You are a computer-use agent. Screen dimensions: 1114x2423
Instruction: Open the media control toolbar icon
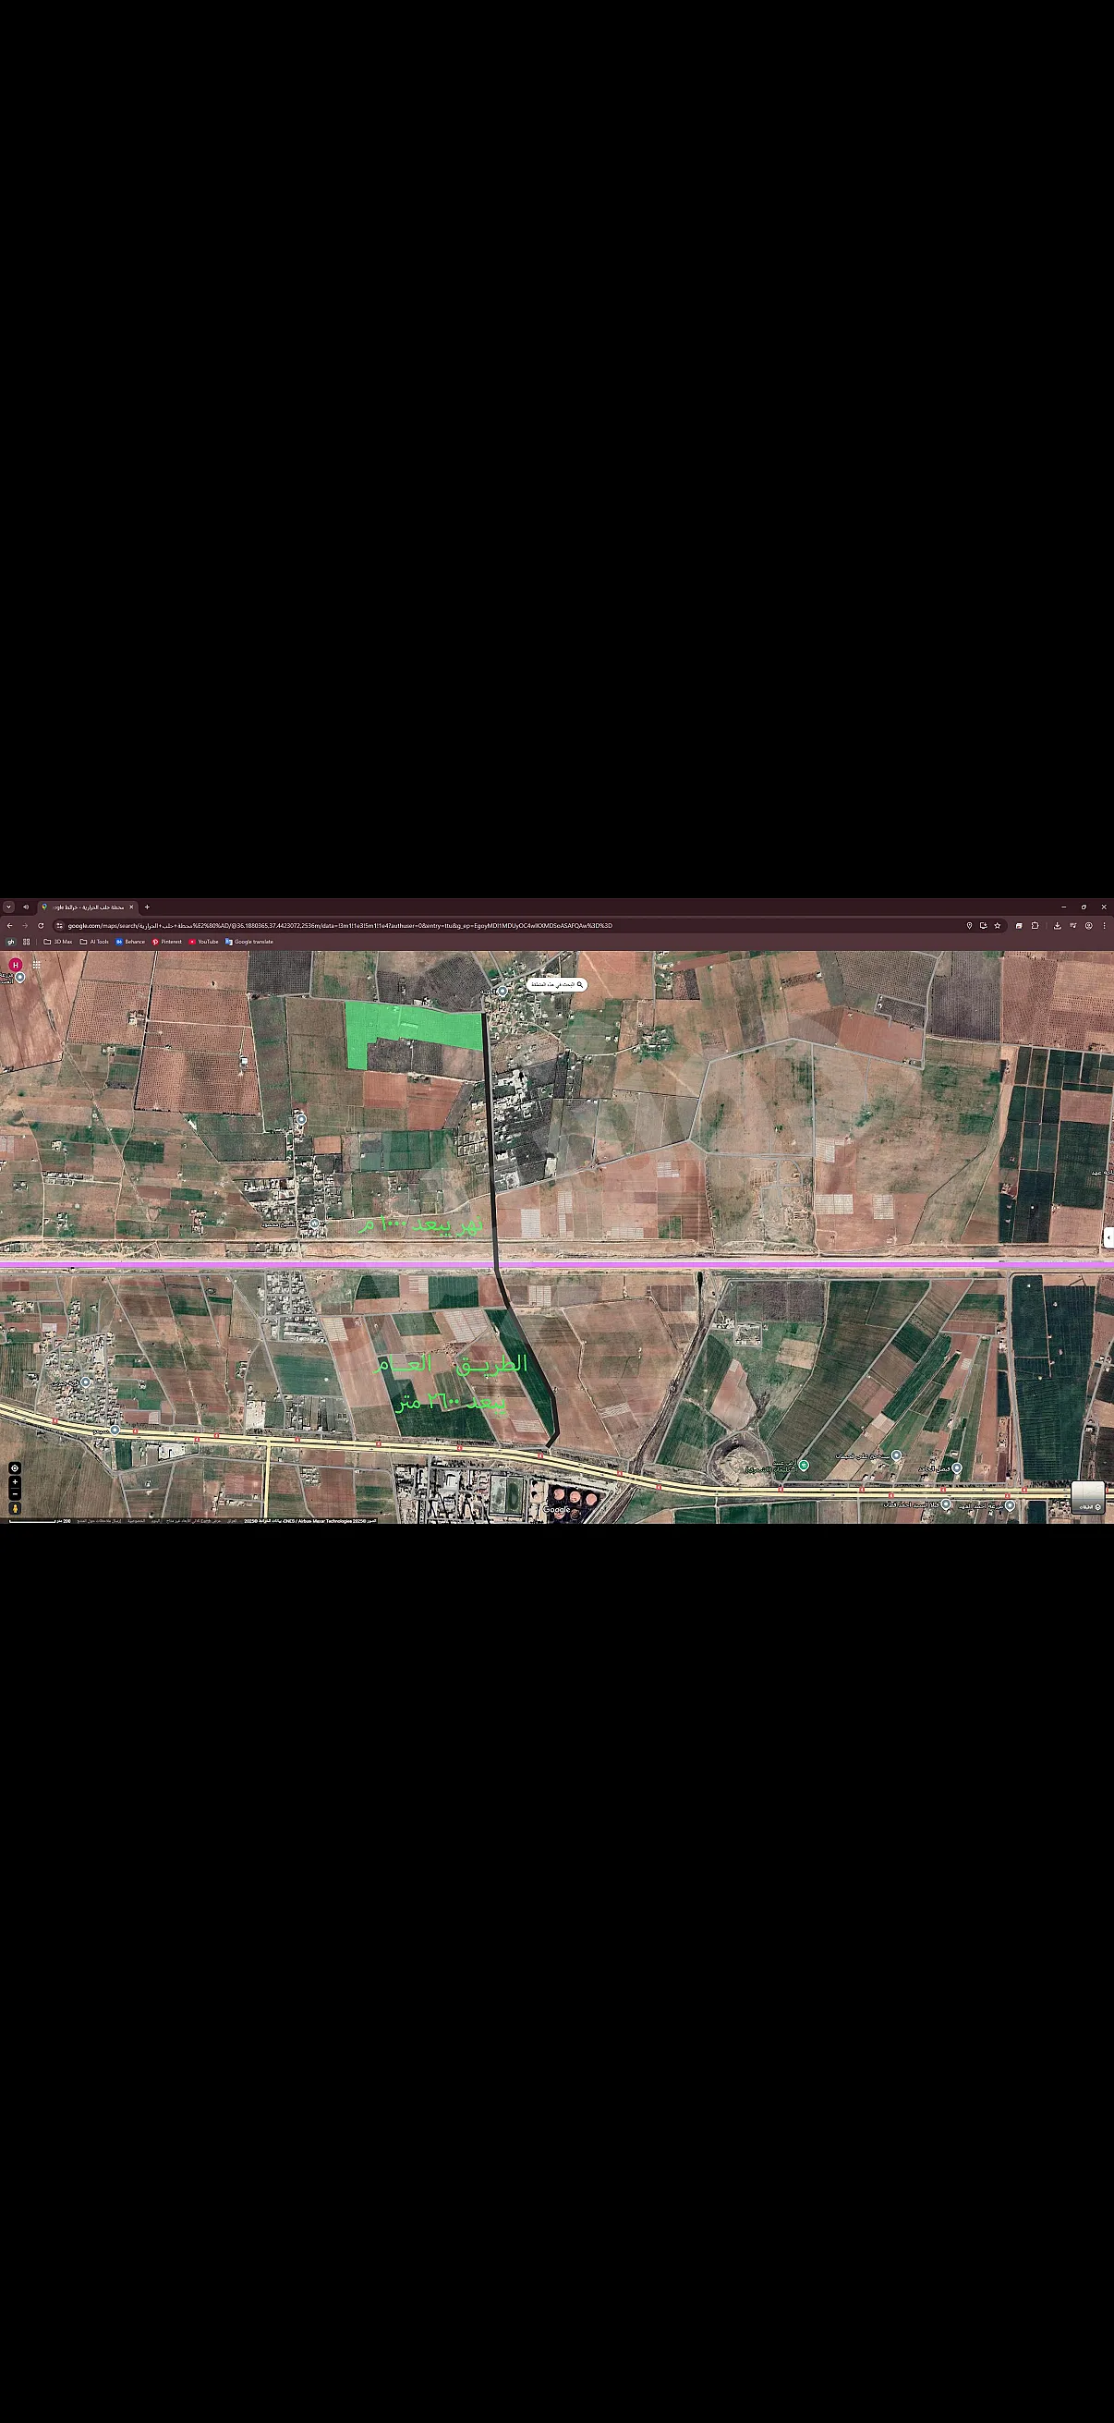1072,926
